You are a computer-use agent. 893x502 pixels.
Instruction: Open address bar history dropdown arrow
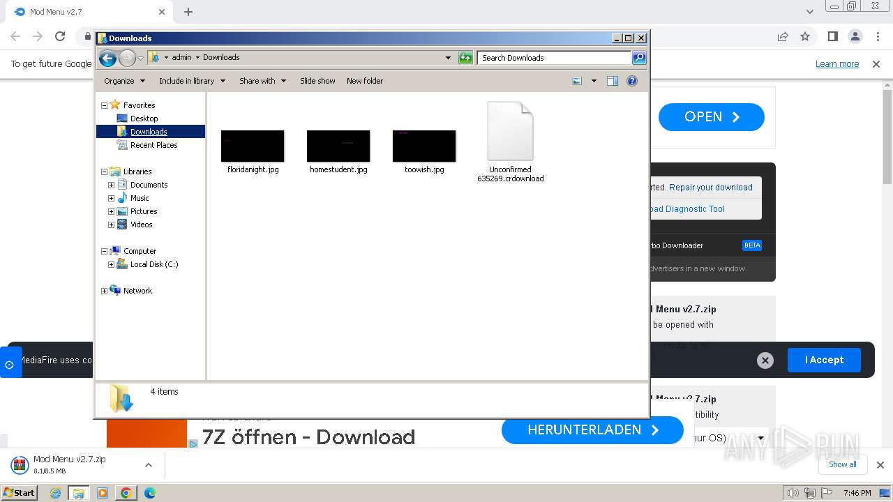(x=448, y=58)
